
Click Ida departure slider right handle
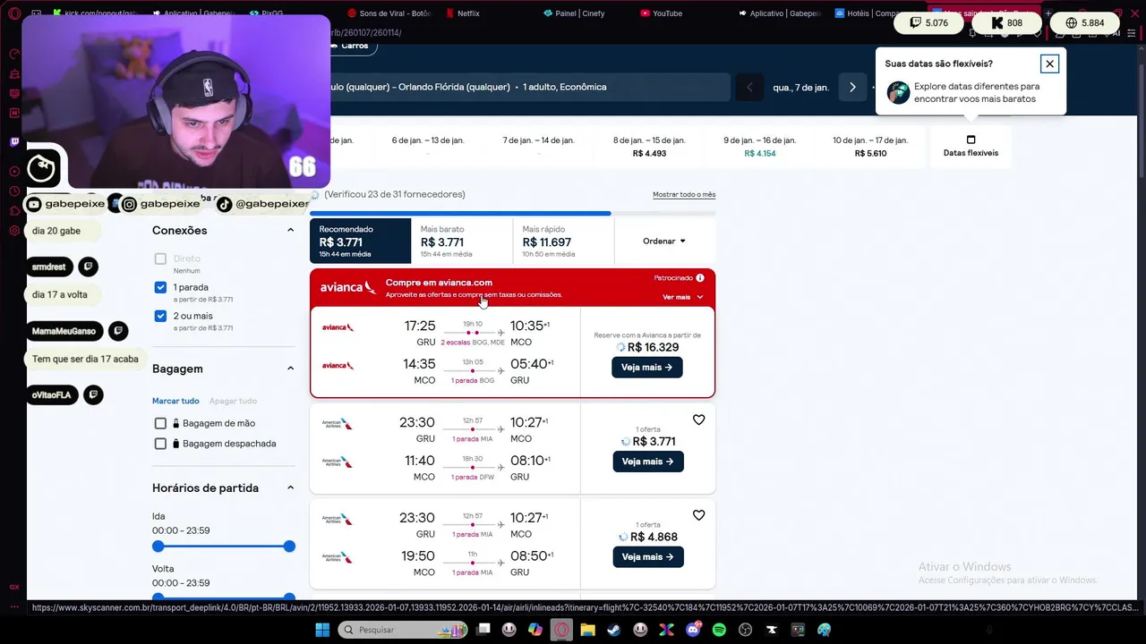click(x=289, y=547)
